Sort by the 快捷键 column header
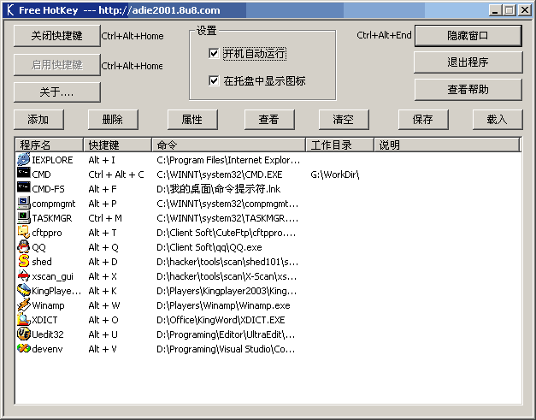 tap(118, 145)
